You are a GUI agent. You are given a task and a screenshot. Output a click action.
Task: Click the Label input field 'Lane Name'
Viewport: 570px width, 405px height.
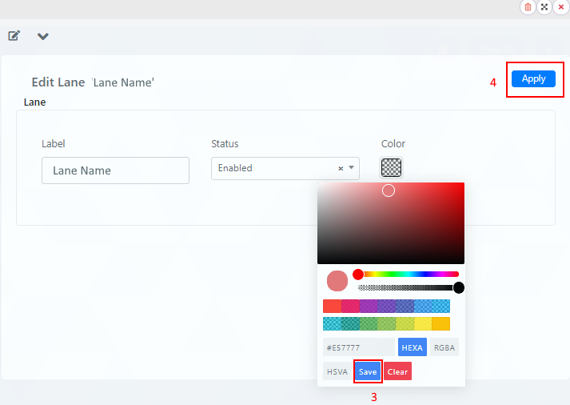(115, 170)
